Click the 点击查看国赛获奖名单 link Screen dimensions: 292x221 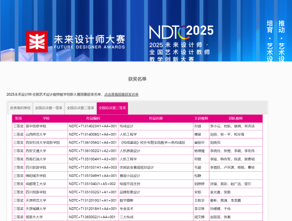click(121, 94)
